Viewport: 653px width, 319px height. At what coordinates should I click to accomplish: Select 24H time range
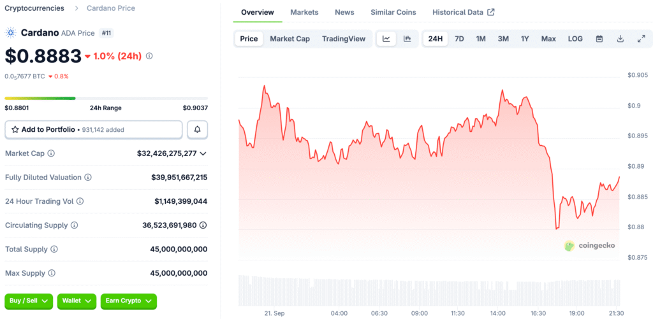[x=435, y=39]
